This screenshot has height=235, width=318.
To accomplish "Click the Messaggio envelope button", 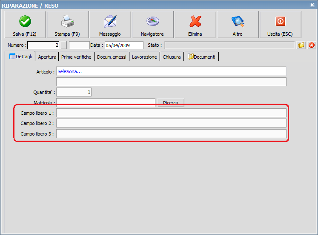I will pos(110,25).
